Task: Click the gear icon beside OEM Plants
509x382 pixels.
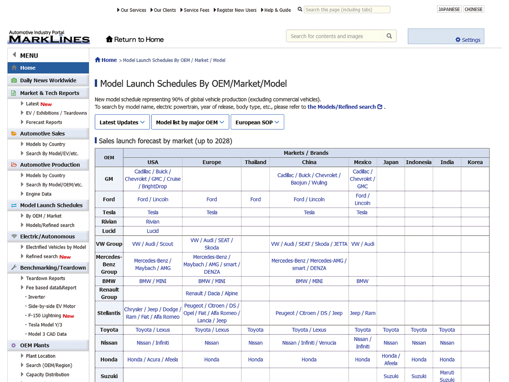Action: pos(14,345)
